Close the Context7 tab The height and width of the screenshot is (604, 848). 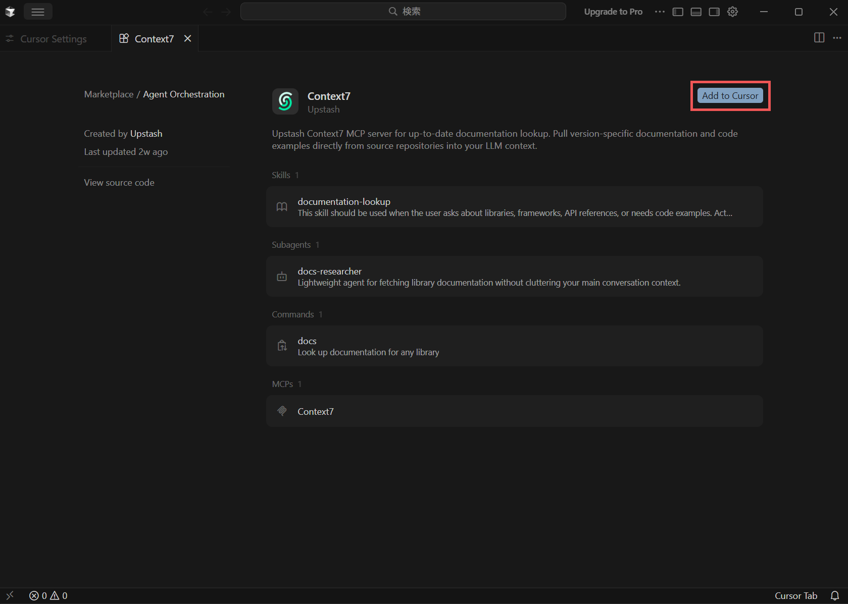click(188, 38)
